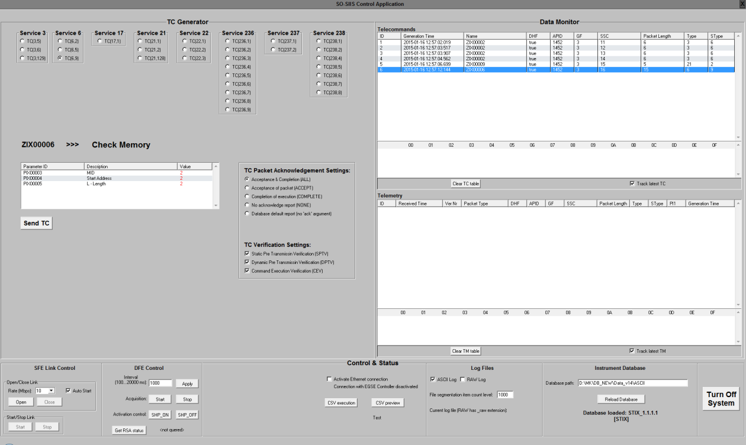Click the SHP_ON activation button
This screenshot has height=445, width=746.
[160, 414]
